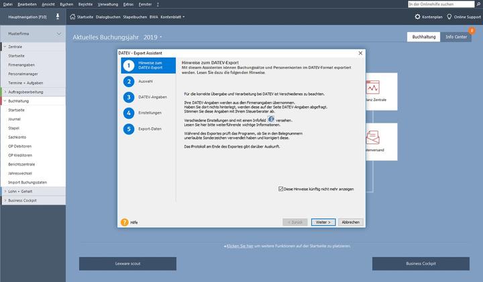This screenshot has height=282, width=483.
Task: Click BWA in the toolbar
Action: tap(154, 17)
